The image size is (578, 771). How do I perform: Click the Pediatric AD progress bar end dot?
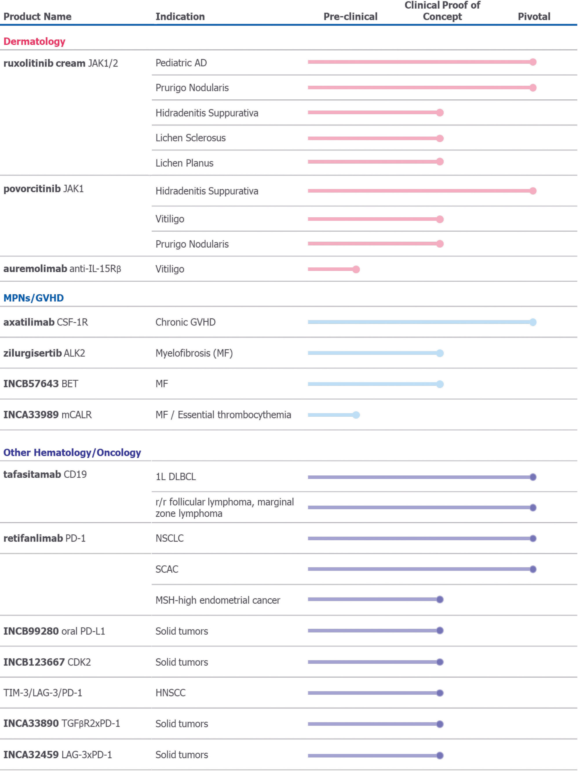(533, 62)
